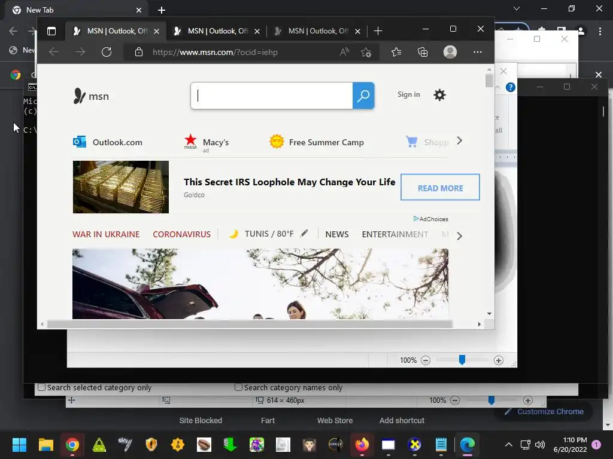Refresh the MSN page in Edge
The image size is (613, 459).
pos(107,52)
